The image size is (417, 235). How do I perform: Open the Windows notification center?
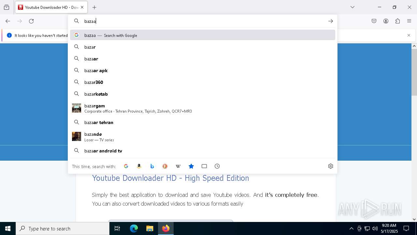[x=406, y=228]
